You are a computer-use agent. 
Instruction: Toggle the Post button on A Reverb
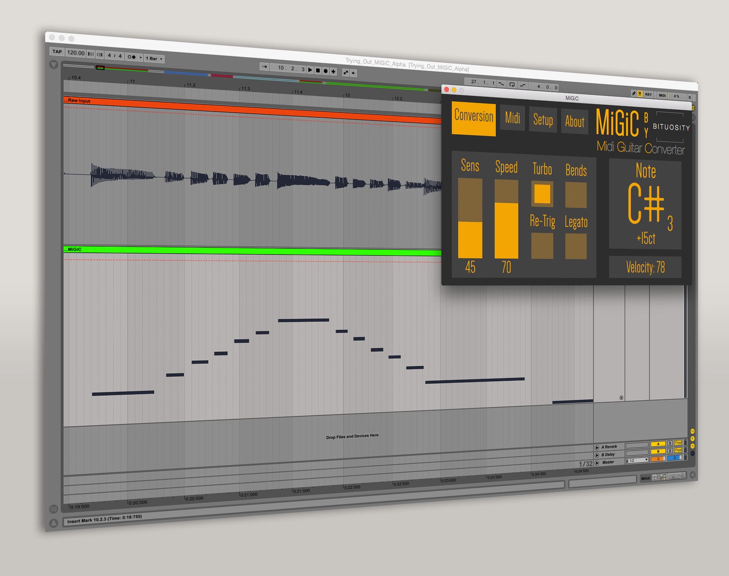[x=678, y=442]
